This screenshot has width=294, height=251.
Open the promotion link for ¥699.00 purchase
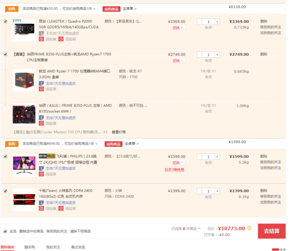point(60,144)
